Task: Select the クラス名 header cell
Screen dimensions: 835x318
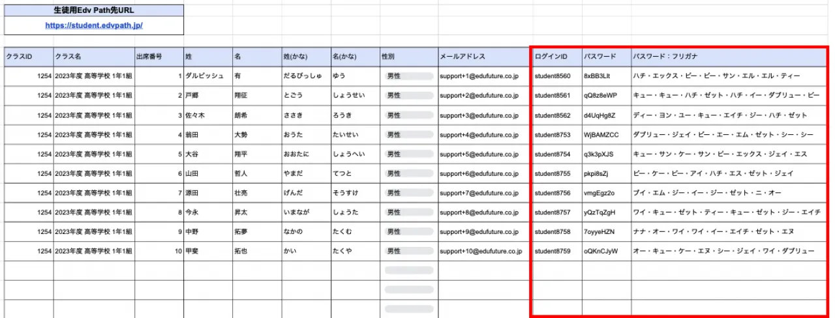Action: (94, 57)
